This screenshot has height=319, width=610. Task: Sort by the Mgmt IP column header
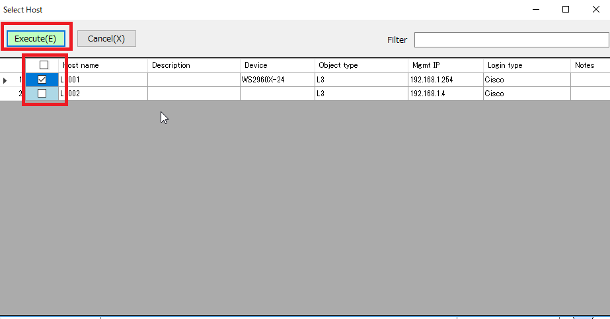(445, 65)
